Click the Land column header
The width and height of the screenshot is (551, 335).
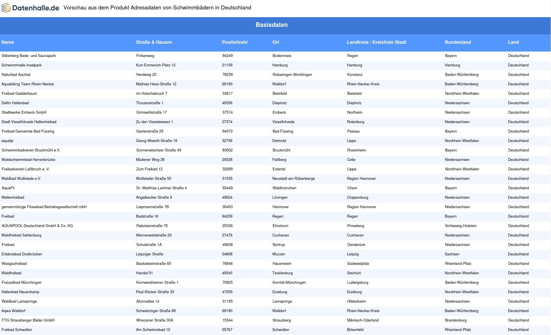[x=513, y=42]
